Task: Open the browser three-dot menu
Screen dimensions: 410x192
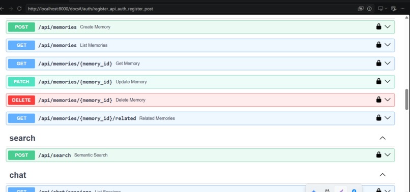Action: click(x=403, y=9)
